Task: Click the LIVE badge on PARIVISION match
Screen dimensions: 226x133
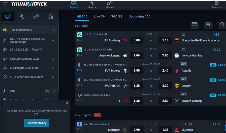Action: point(183,79)
